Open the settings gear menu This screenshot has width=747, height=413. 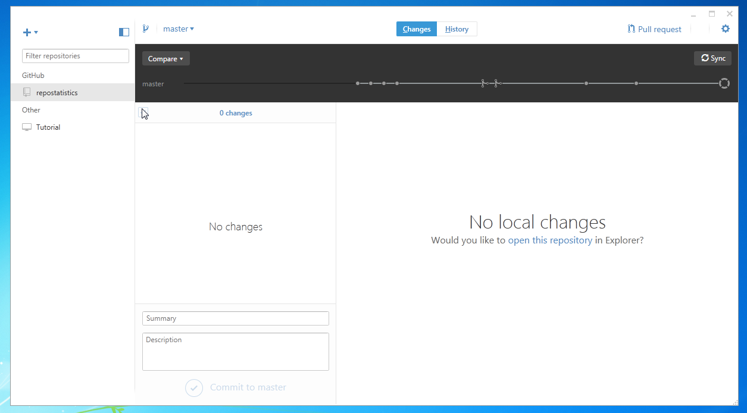(725, 29)
